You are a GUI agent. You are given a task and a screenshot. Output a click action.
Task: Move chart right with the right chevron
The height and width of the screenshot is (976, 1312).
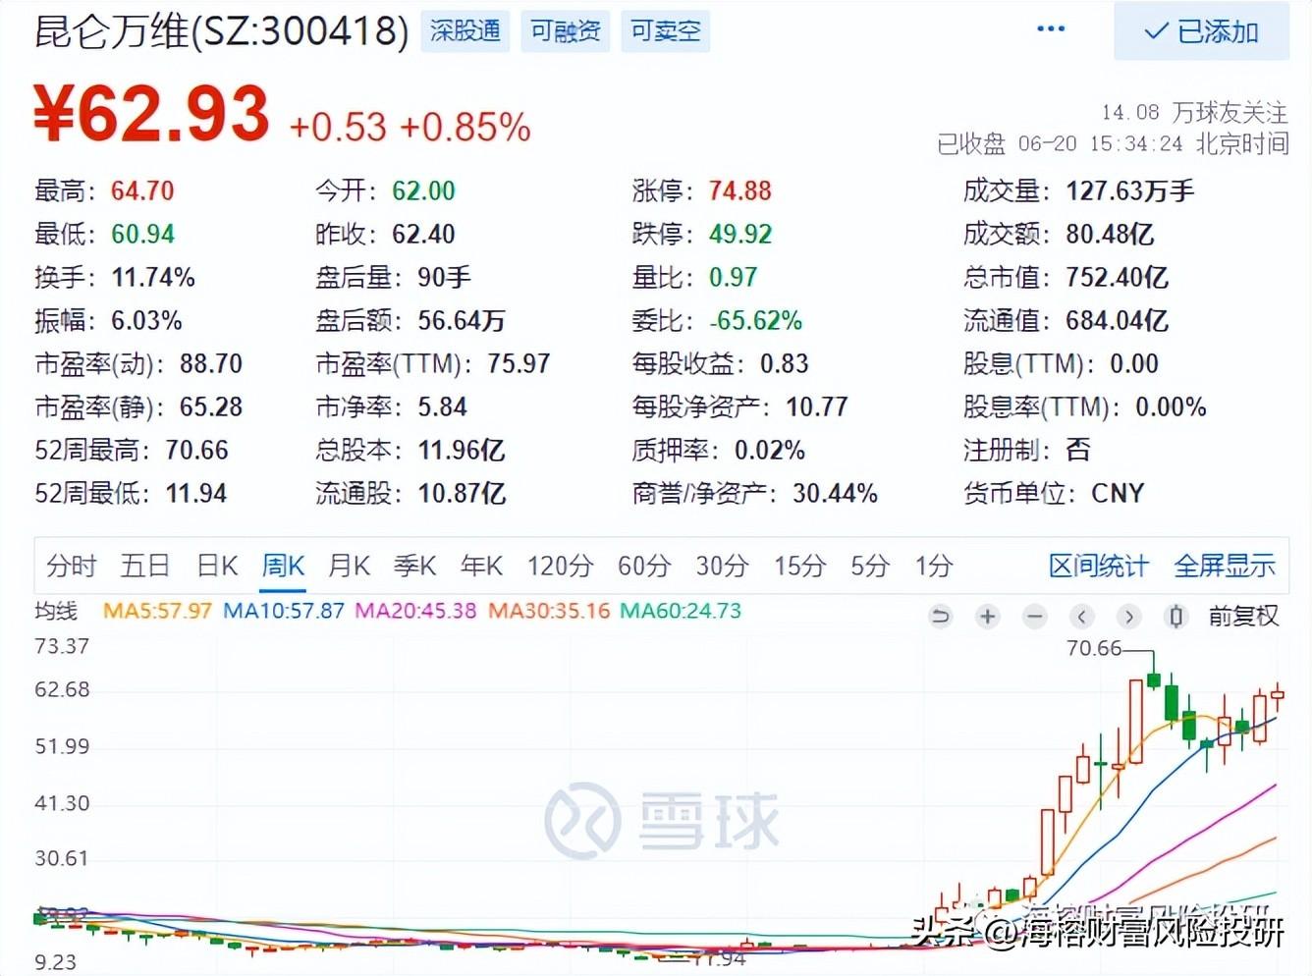pos(1129,617)
